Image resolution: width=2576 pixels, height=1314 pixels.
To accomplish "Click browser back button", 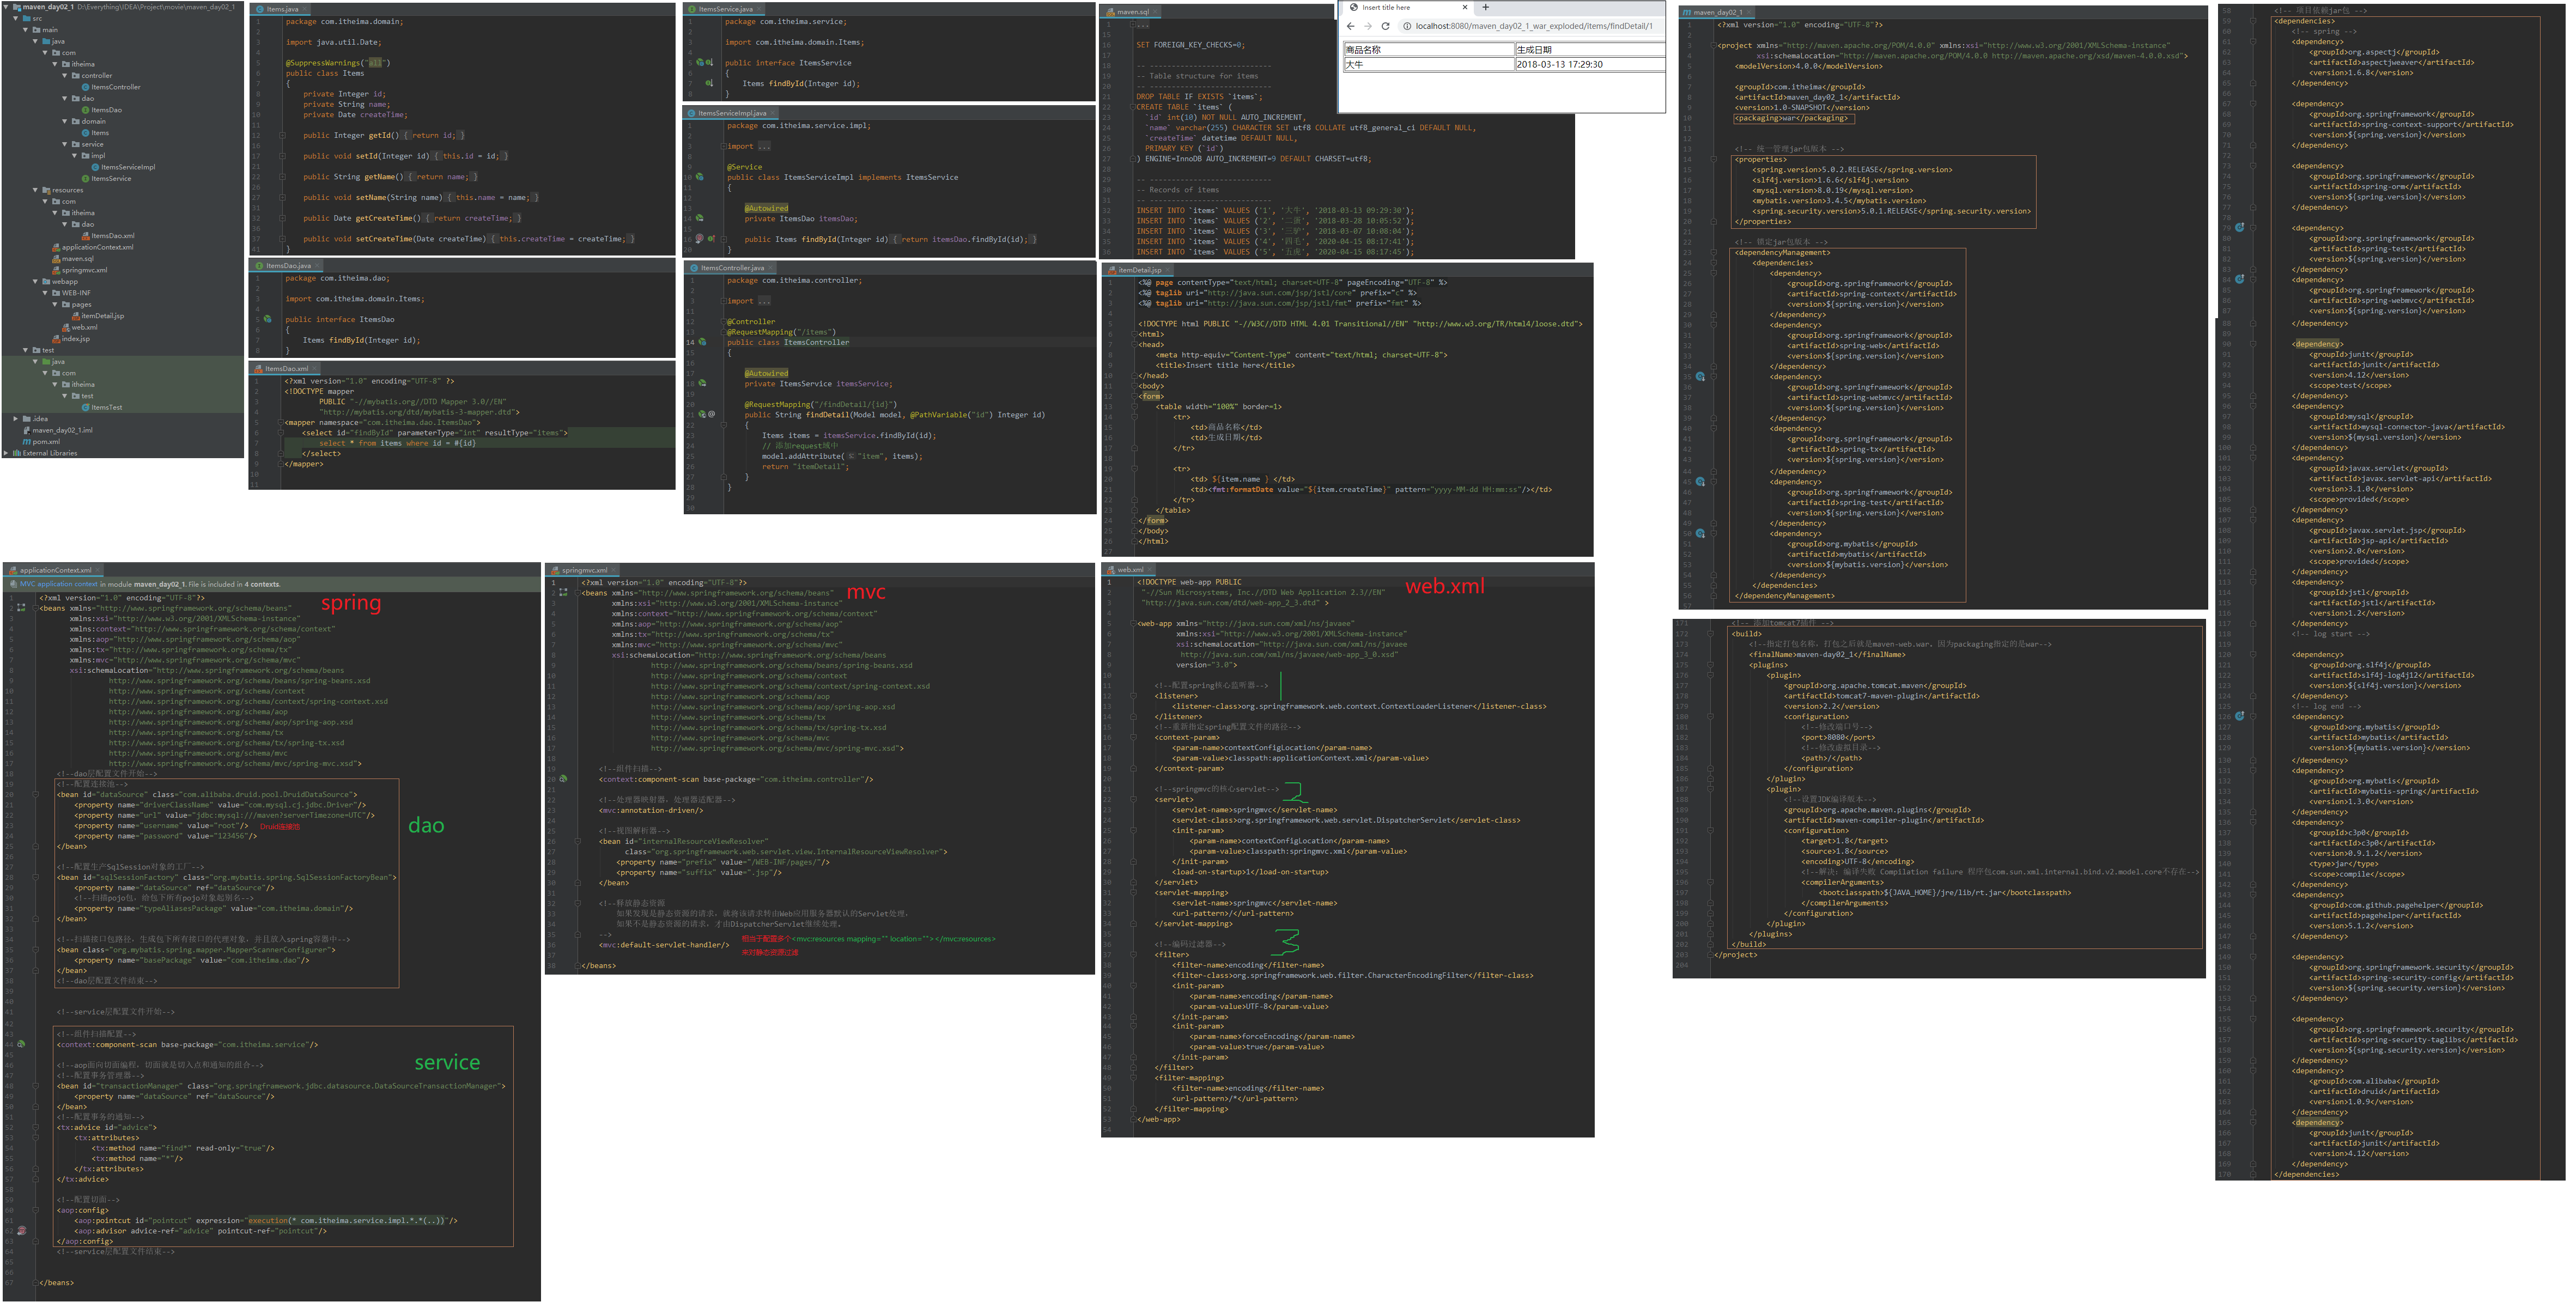I will pos(1350,26).
